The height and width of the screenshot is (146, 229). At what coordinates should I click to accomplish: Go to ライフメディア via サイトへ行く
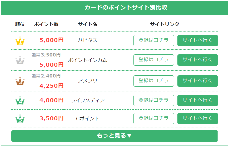pos(197,100)
